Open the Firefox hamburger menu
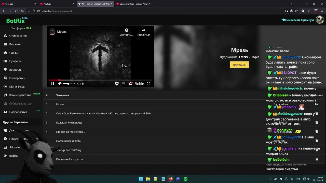The height and width of the screenshot is (183, 326). [322, 11]
